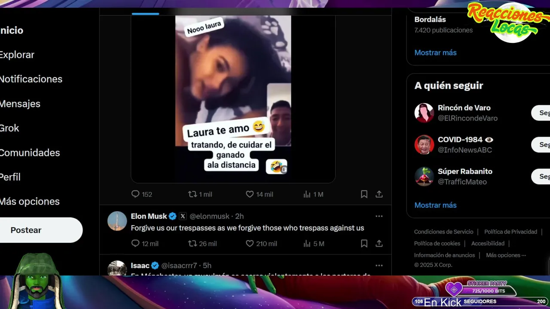Open Grok in the sidebar
Viewport: 550px width, 309px height.
9,128
